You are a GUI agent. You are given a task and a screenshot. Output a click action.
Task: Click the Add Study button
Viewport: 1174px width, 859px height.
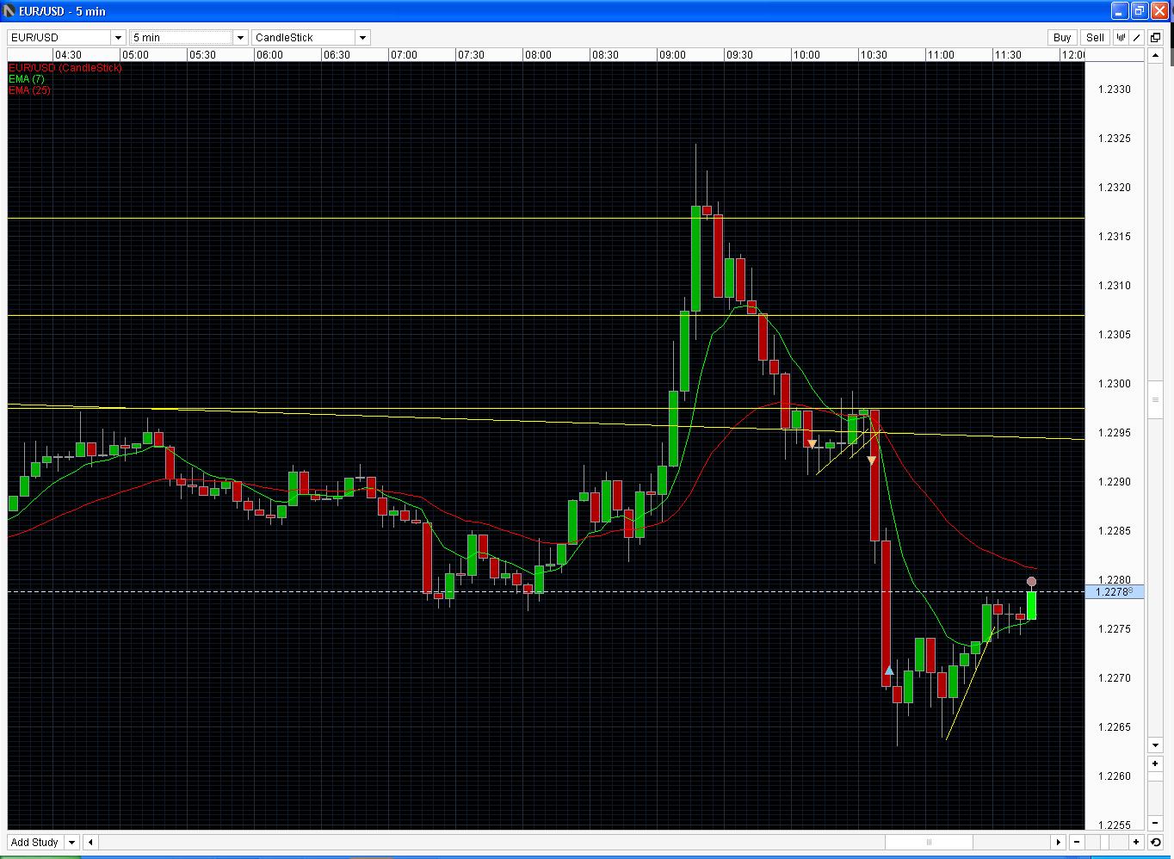[34, 843]
